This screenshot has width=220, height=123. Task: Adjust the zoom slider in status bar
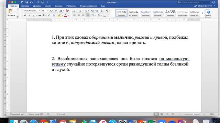point(193,114)
